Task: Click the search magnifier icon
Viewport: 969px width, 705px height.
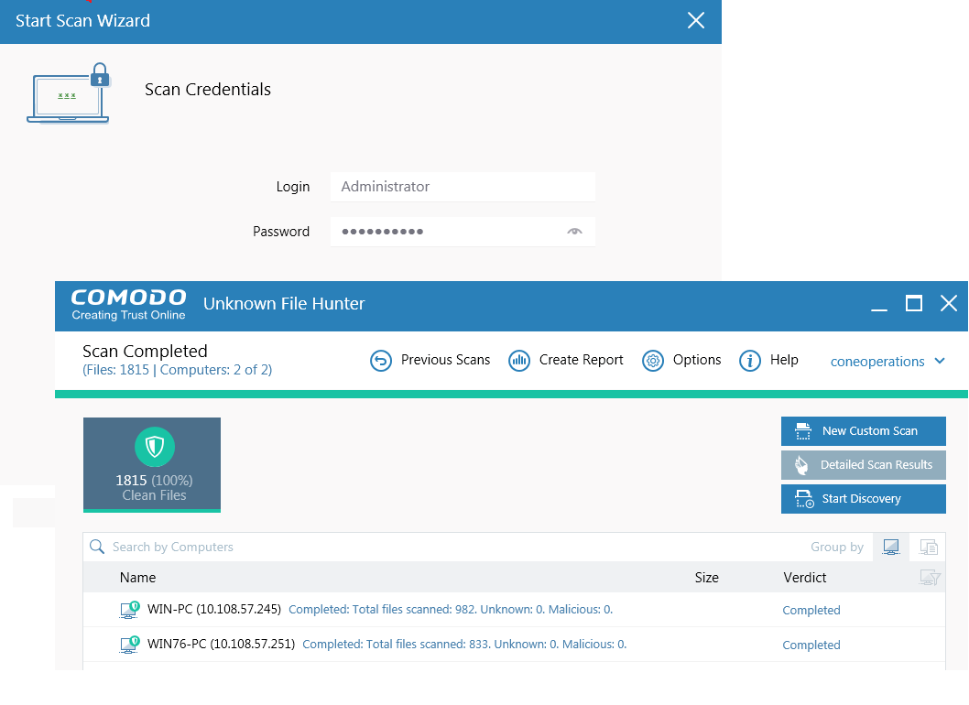Action: pyautogui.click(x=97, y=547)
